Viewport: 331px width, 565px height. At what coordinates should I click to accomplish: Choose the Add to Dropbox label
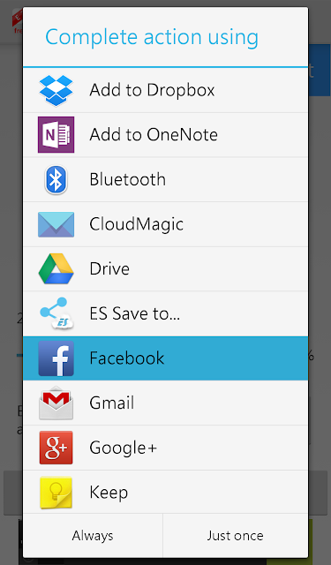[152, 90]
